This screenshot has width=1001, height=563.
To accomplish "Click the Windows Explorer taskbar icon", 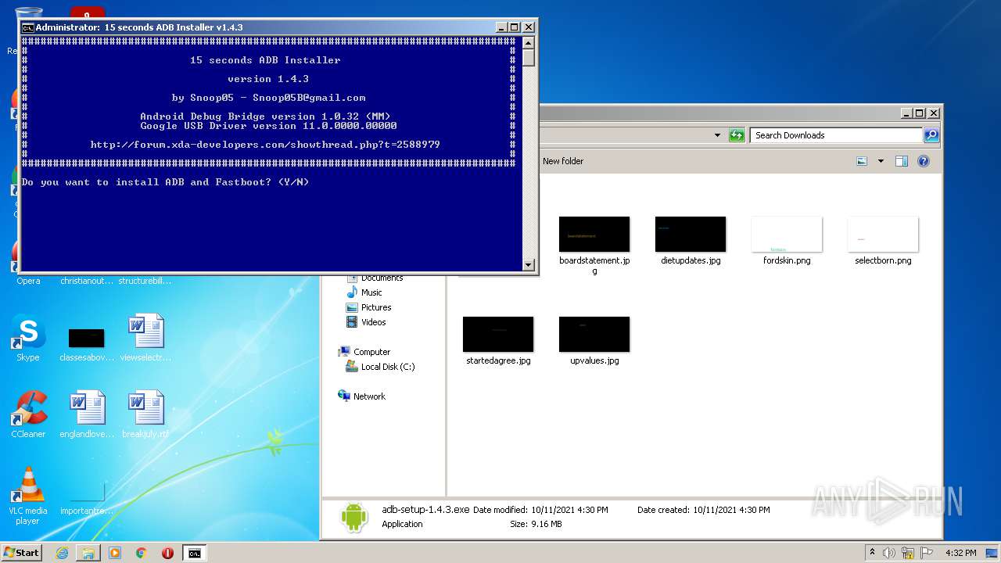I will pyautogui.click(x=88, y=553).
